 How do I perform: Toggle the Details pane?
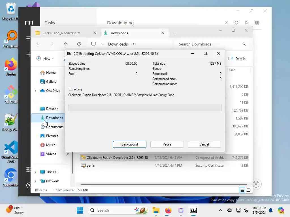click(237, 59)
